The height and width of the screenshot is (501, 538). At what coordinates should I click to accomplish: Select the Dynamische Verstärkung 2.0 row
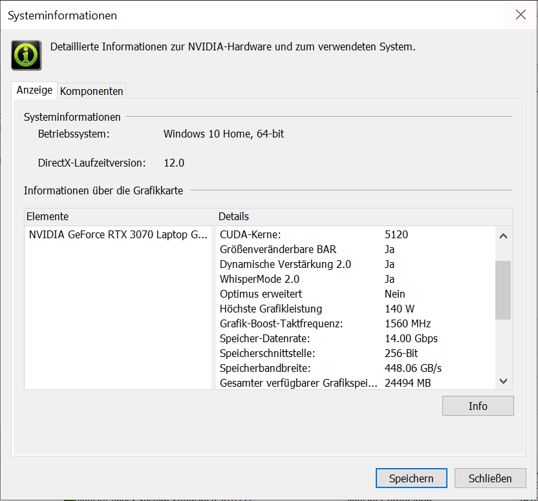[x=356, y=264]
